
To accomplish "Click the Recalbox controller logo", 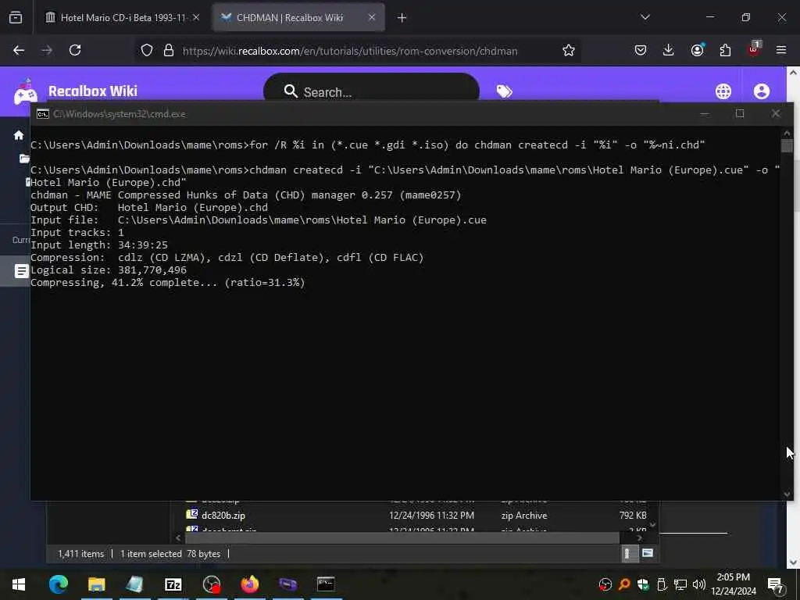I will coord(26,92).
